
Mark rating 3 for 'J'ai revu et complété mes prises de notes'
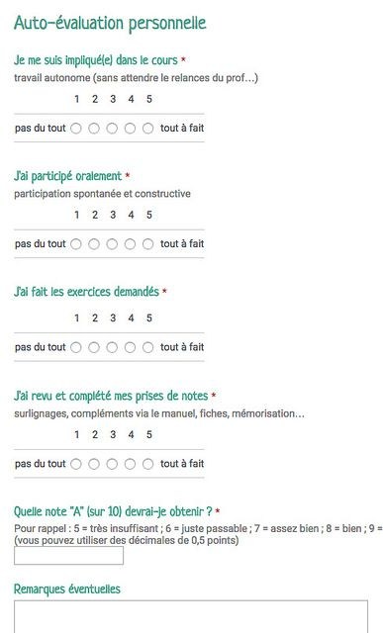[112, 464]
